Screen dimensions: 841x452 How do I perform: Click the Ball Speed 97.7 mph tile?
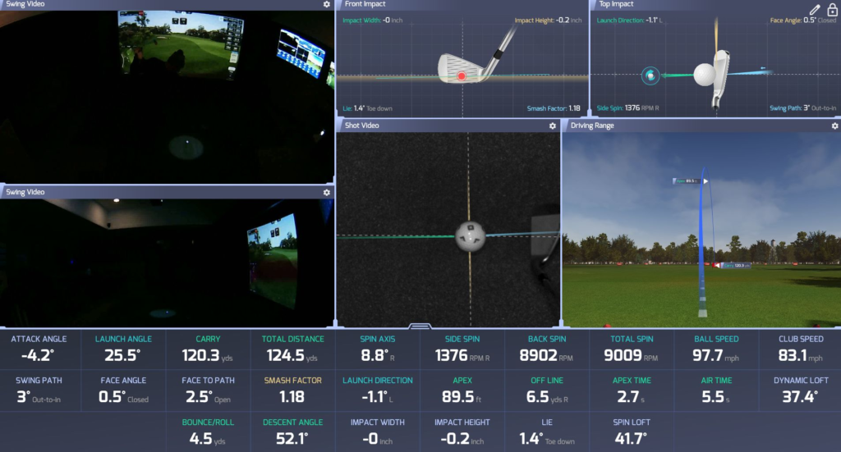[716, 349]
